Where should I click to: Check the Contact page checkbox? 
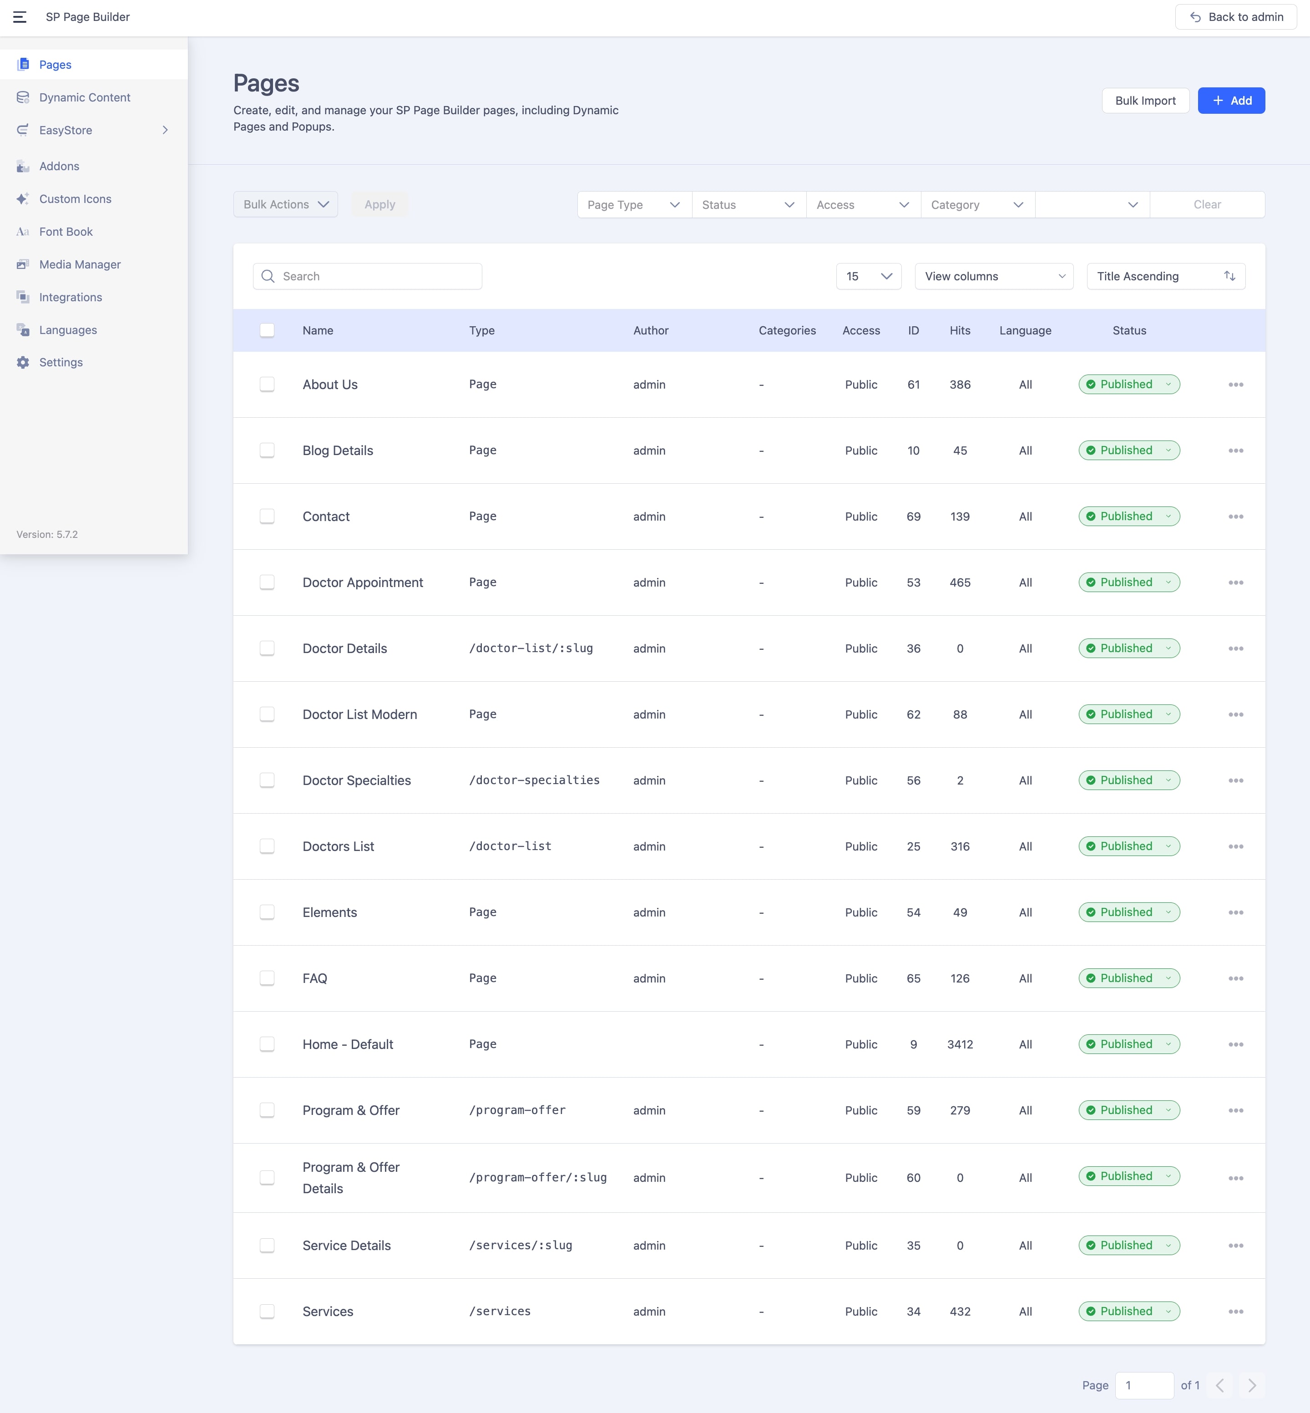point(267,516)
